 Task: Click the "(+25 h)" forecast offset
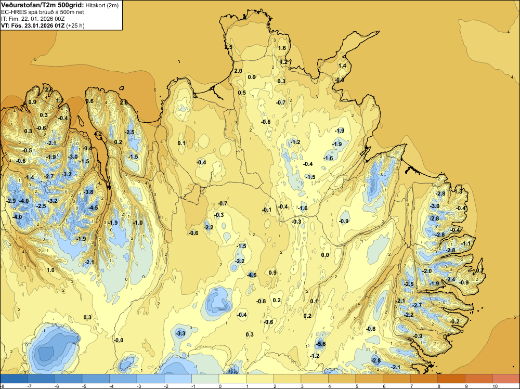coord(75,25)
